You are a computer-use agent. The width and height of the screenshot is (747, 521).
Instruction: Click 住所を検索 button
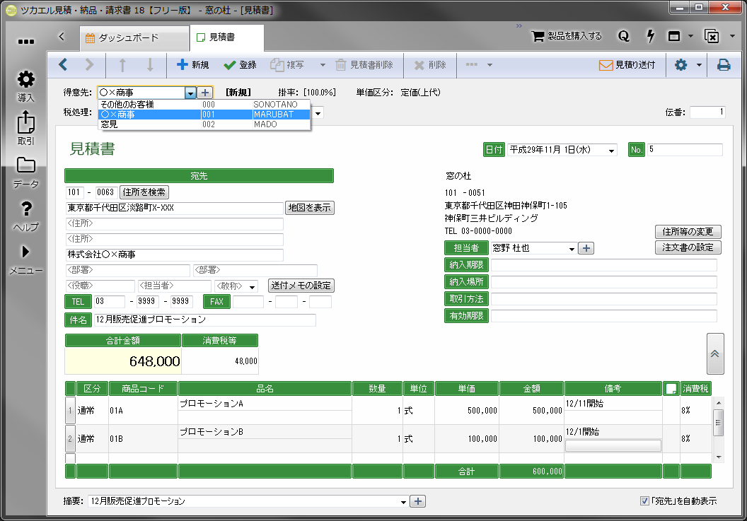144,192
